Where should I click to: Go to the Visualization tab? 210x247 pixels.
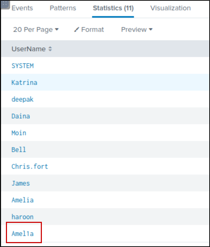pos(170,8)
